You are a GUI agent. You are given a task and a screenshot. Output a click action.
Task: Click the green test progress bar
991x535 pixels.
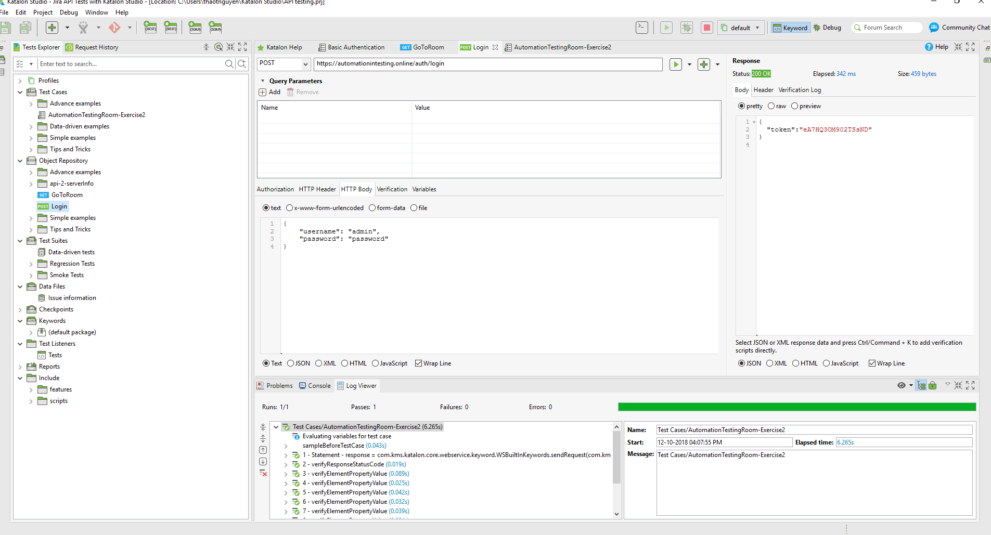[x=796, y=407]
